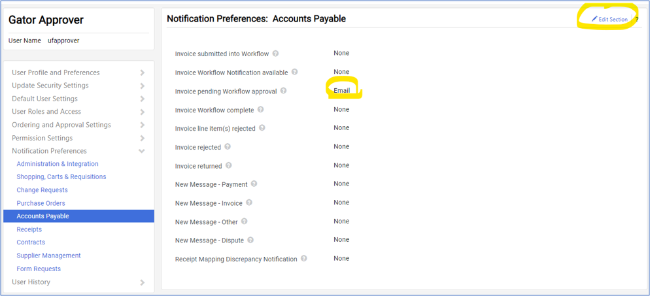
Task: Click help icon beside Invoice line item(s) rejected
Action: 262,128
